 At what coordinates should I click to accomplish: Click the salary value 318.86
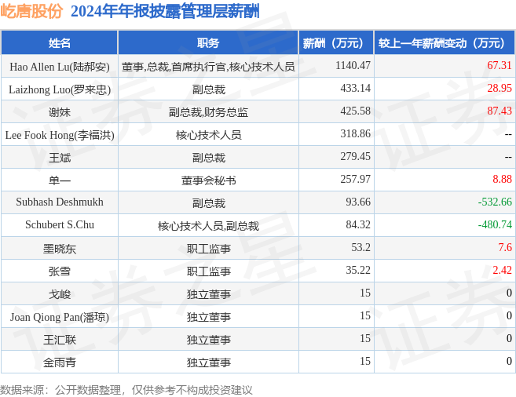pyautogui.click(x=356, y=133)
